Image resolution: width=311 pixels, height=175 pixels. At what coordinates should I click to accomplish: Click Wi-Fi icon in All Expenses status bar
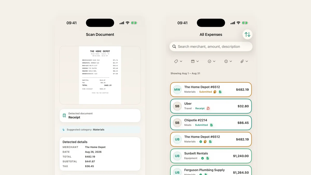238,23
